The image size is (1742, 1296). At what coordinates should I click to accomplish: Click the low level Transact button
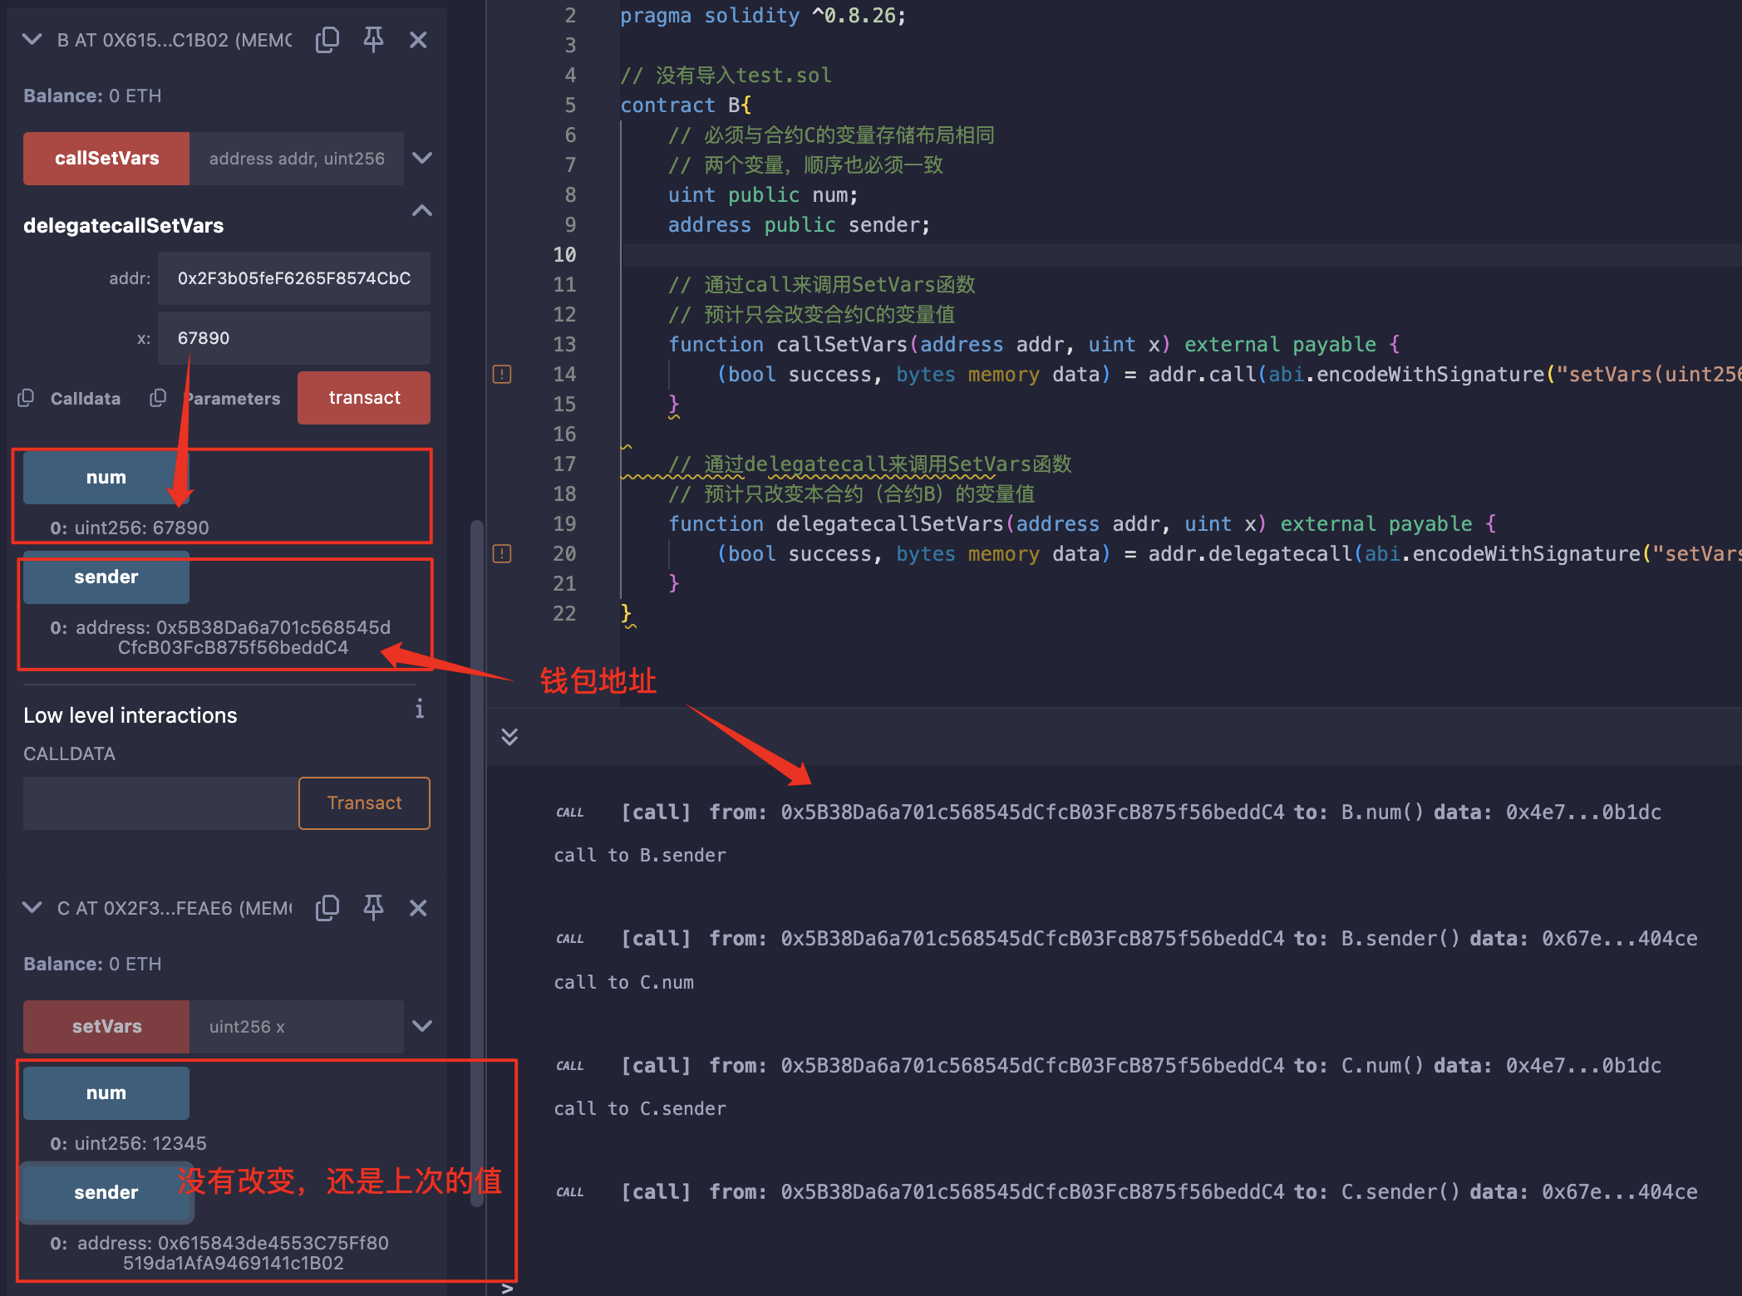pos(364,803)
